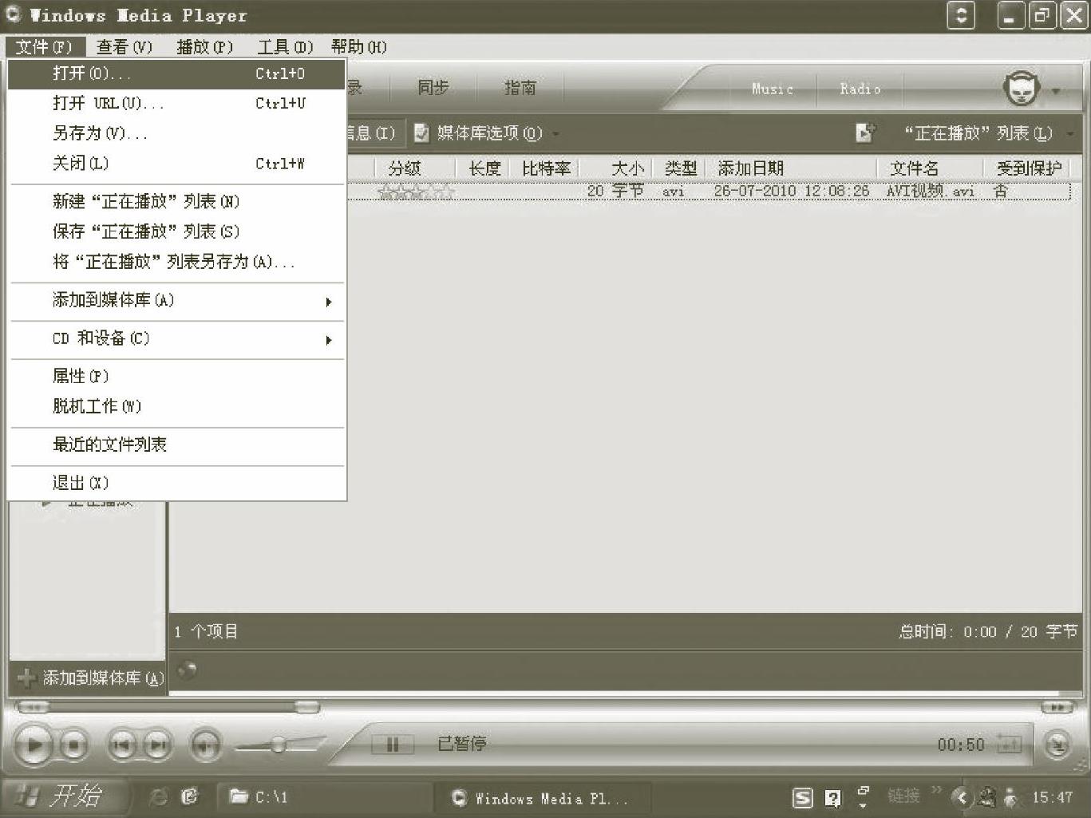The width and height of the screenshot is (1091, 818).
Task: Click the pause indicator icon beside 已暂停
Action: (x=393, y=745)
